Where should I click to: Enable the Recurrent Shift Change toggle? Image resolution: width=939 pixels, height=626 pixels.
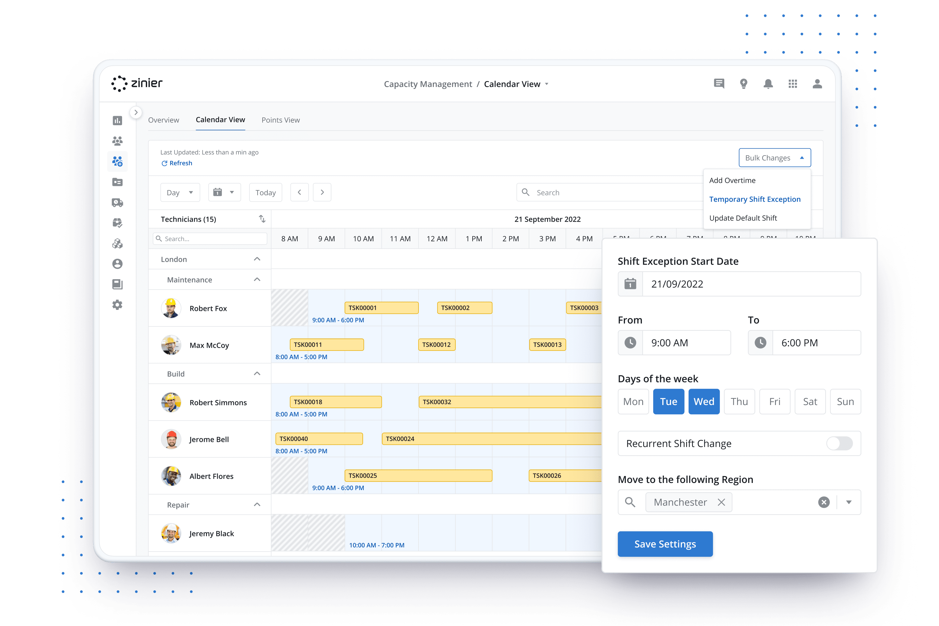click(x=839, y=443)
